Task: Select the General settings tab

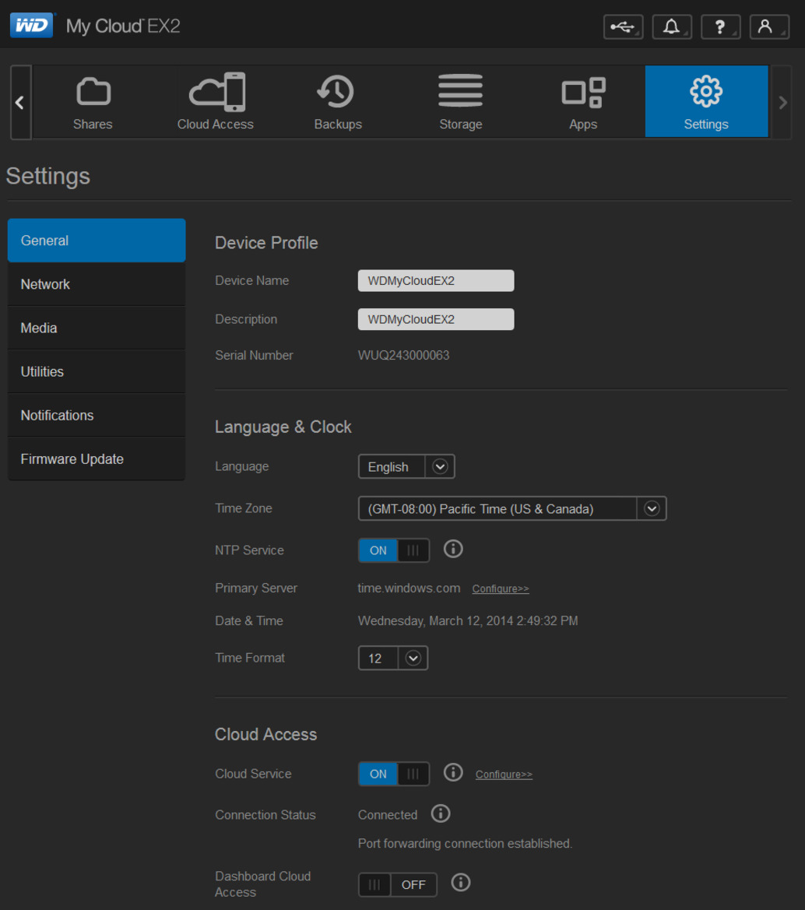Action: (97, 241)
